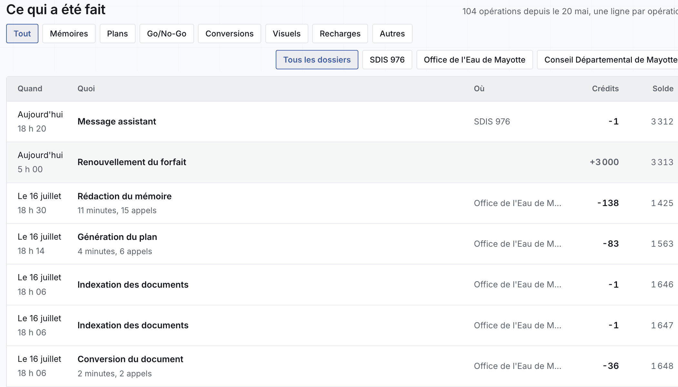Click Office de l'Eau cell in Rédaction row
This screenshot has width=678, height=387.
tap(518, 203)
